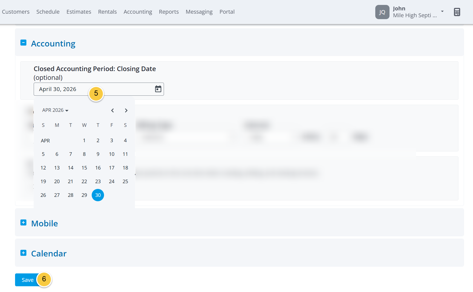Image resolution: width=473 pixels, height=292 pixels.
Task: Click the Closing Date input field
Action: 99,89
